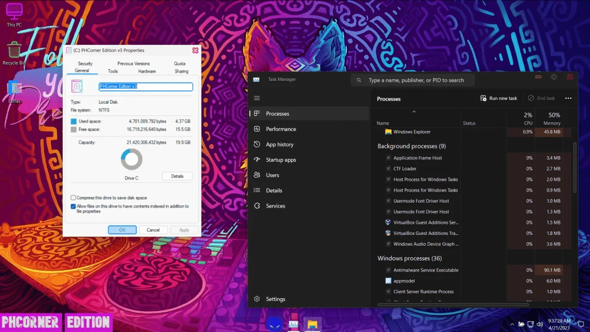Sort processes by the Memory column

pos(549,118)
